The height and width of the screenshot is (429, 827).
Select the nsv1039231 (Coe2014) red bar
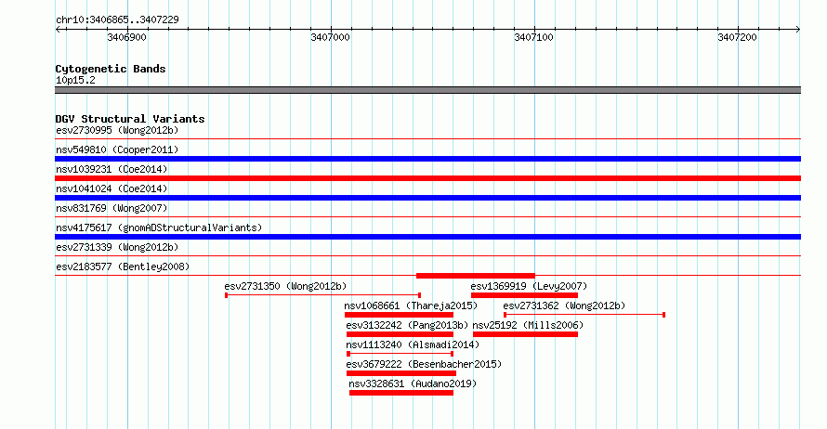(427, 178)
